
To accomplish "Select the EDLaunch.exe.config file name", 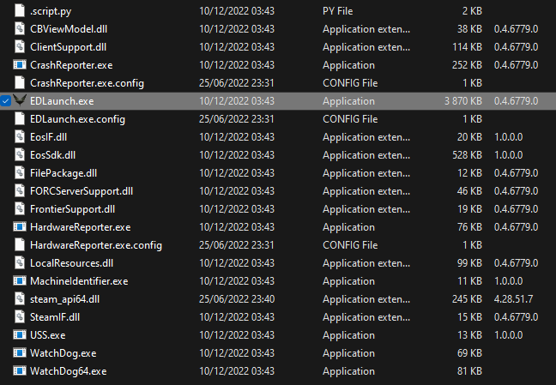I will pos(78,119).
